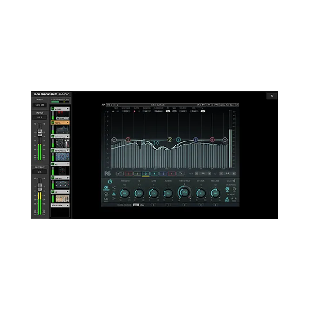Open the DPR-402 slot dropdown arrow
The height and width of the screenshot is (309, 309).
pyautogui.click(x=68, y=178)
